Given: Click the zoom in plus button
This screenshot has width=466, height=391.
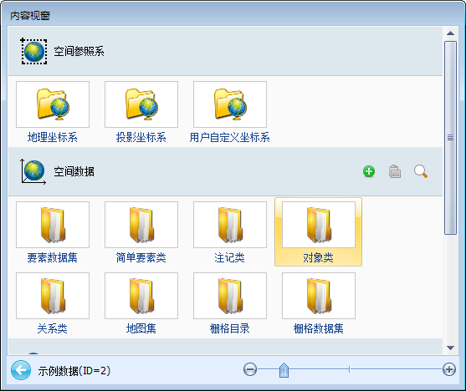Looking at the screenshot, I should 449,369.
